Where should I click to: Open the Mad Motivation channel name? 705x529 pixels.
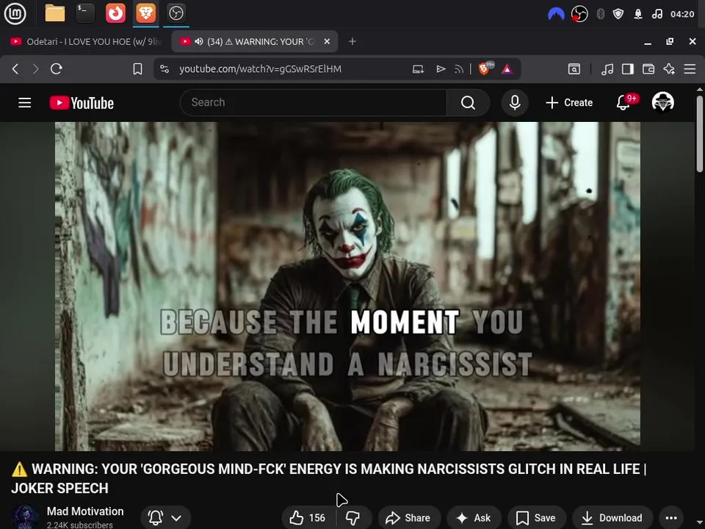85,511
